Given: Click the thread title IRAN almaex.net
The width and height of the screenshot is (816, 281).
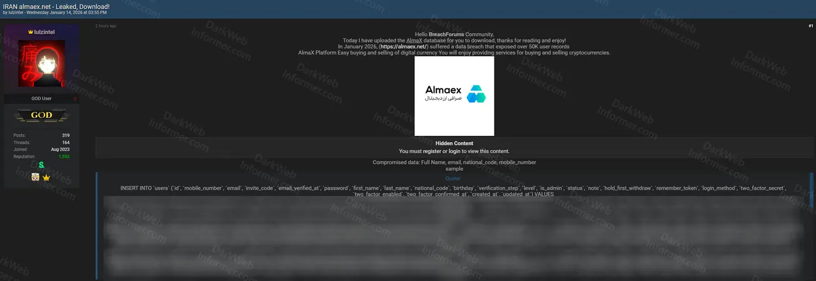Looking at the screenshot, I should click(x=56, y=6).
